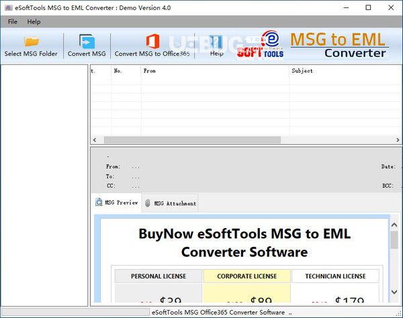Click the preview pane scroll down arrow
The width and height of the screenshot is (403, 318).
[x=394, y=292]
